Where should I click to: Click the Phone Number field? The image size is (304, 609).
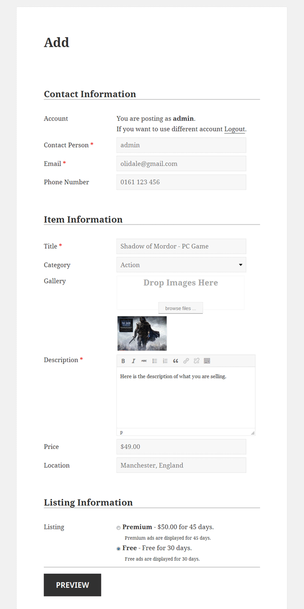[x=181, y=182]
